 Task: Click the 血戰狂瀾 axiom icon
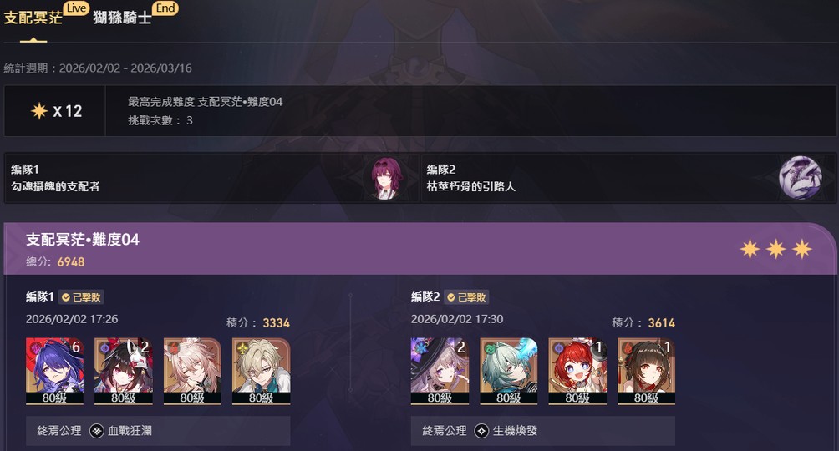96,431
